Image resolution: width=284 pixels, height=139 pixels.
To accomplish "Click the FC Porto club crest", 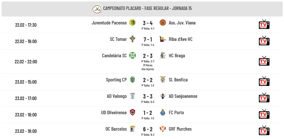I will (163, 112).
